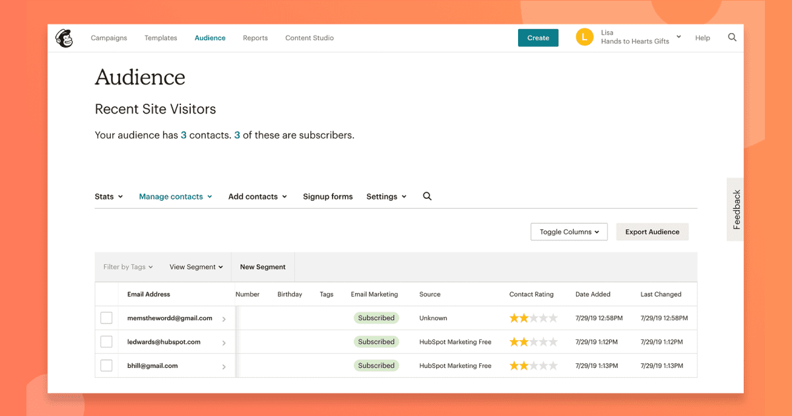Open the search magnifier in top navigation
The height and width of the screenshot is (416, 792).
coord(732,38)
